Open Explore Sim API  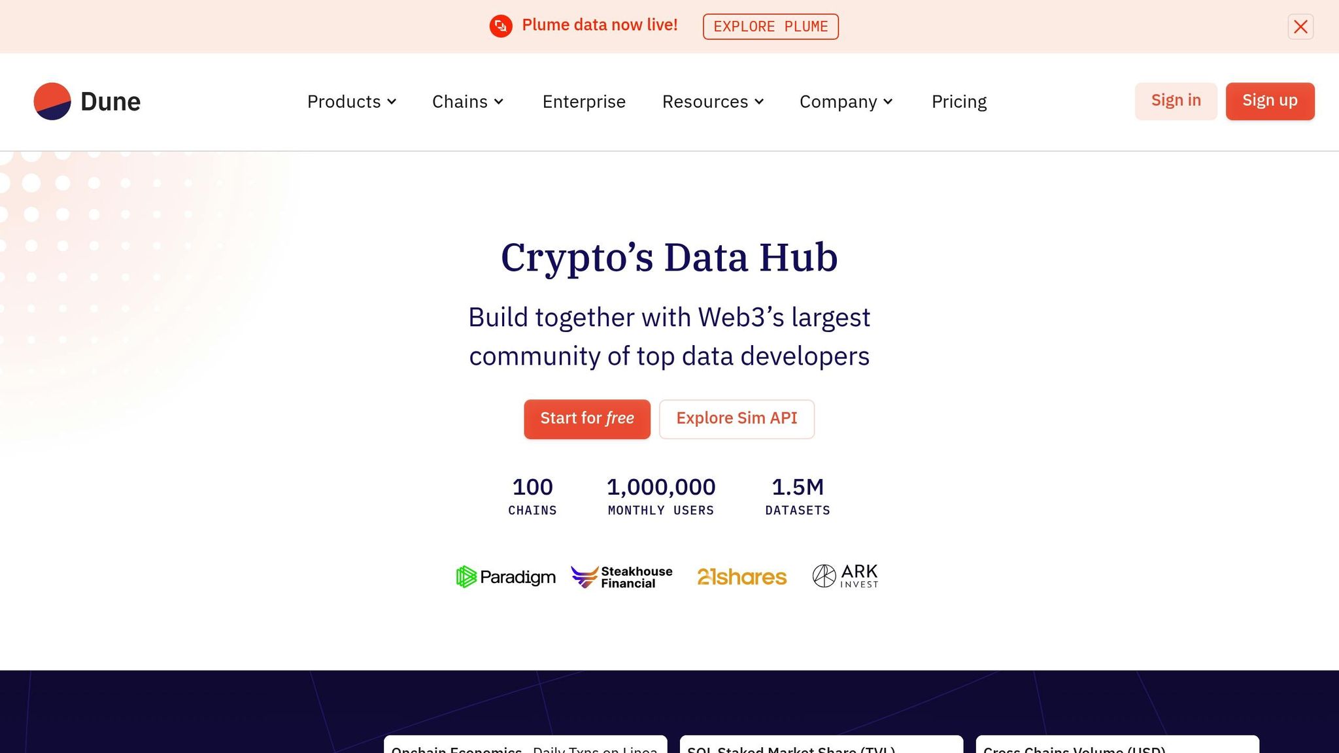pos(737,418)
